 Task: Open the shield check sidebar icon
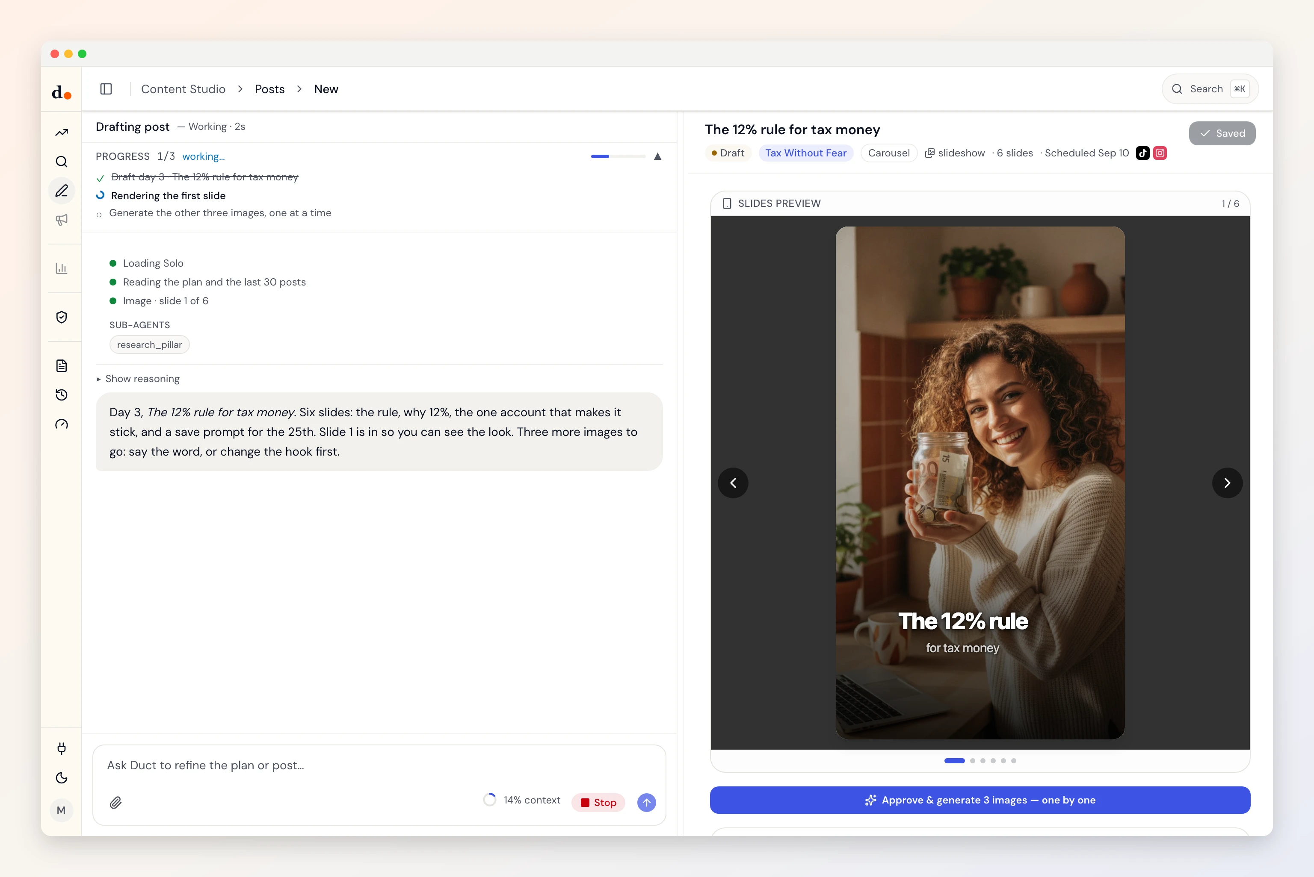click(62, 317)
